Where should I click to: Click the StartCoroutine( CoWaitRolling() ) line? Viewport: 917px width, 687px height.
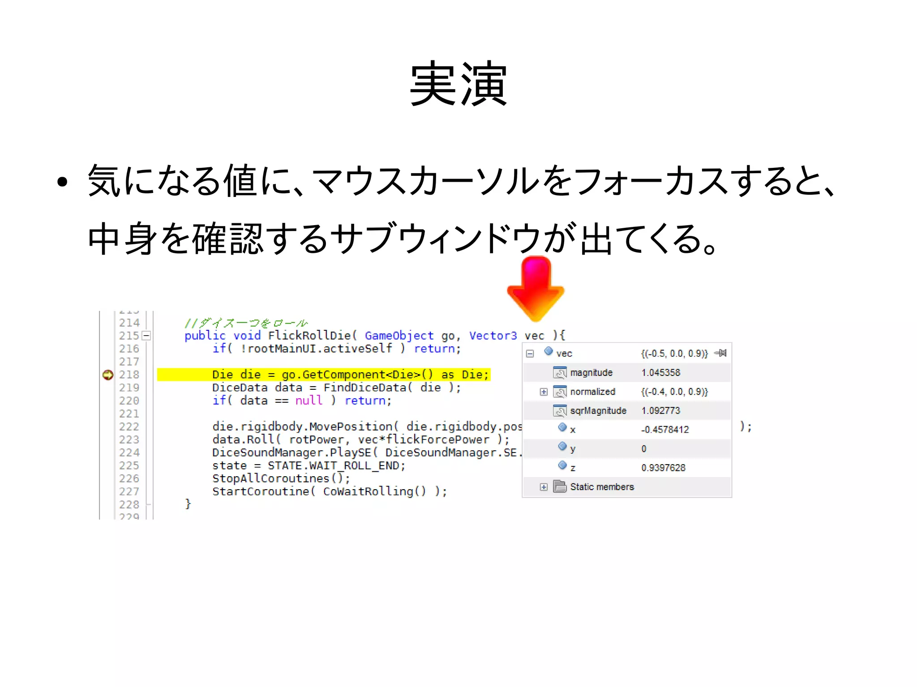pos(330,491)
